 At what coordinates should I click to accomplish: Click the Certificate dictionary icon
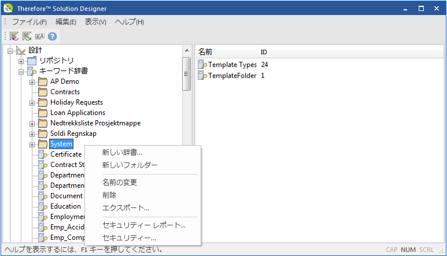coord(43,154)
